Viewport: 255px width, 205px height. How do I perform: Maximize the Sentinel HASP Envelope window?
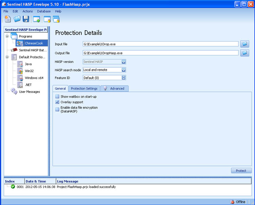(244, 4)
